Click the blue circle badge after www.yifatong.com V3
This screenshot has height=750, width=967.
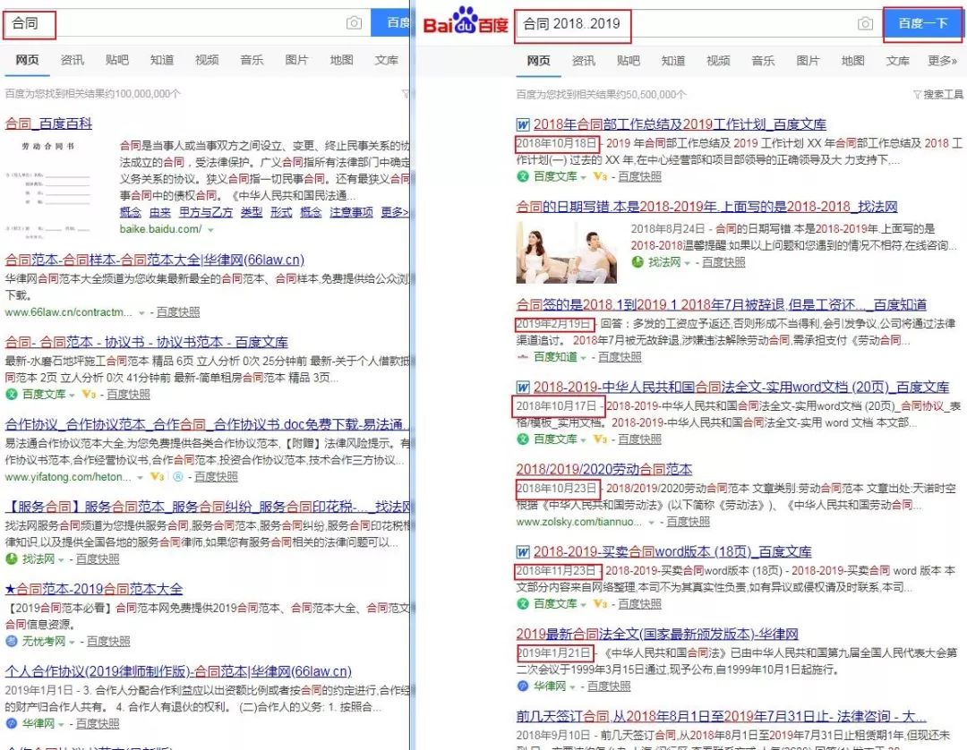click(x=178, y=477)
